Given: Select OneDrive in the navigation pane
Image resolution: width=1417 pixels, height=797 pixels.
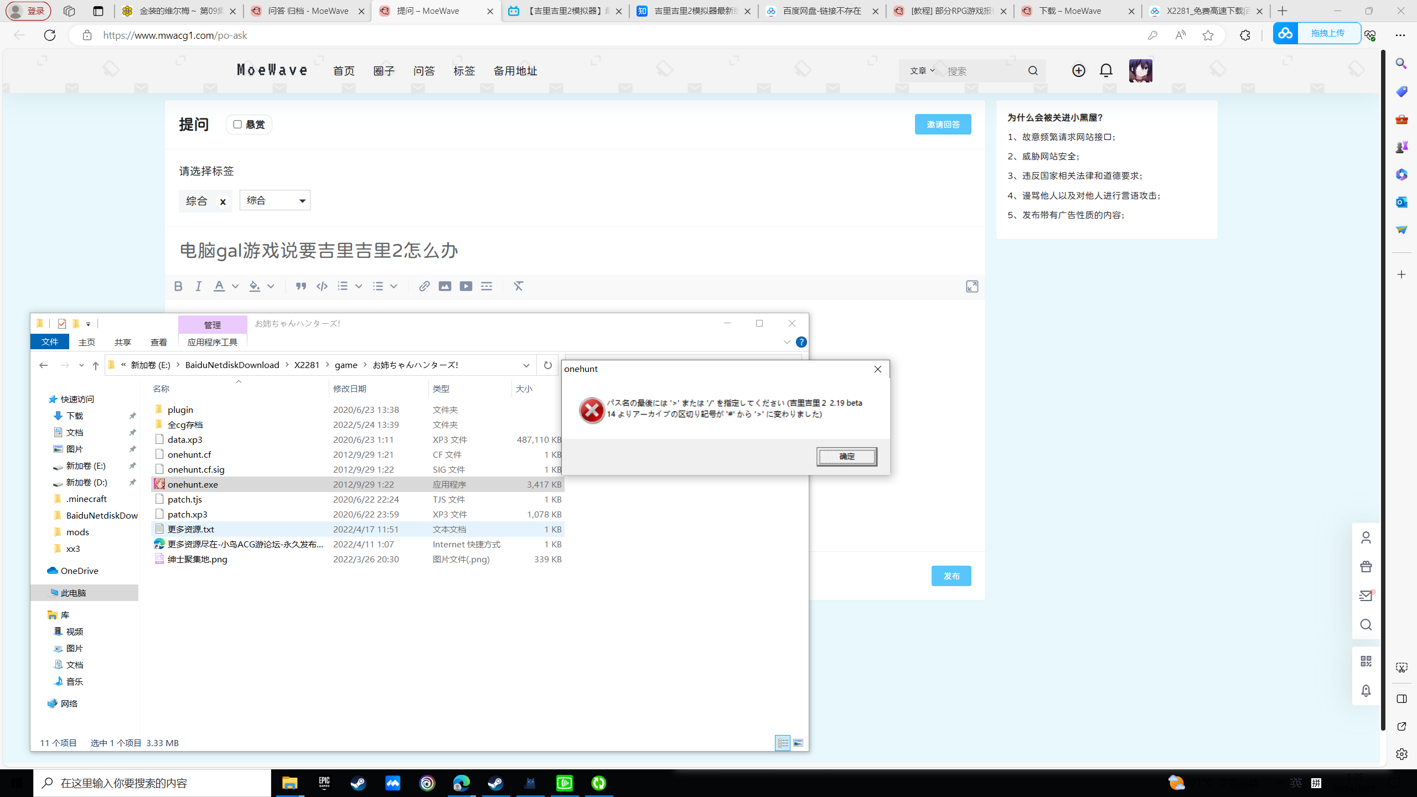Looking at the screenshot, I should [x=79, y=571].
